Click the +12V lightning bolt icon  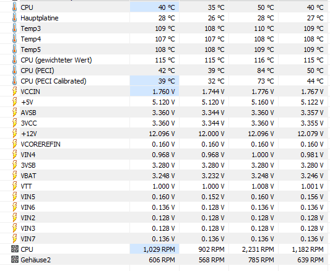[14, 134]
